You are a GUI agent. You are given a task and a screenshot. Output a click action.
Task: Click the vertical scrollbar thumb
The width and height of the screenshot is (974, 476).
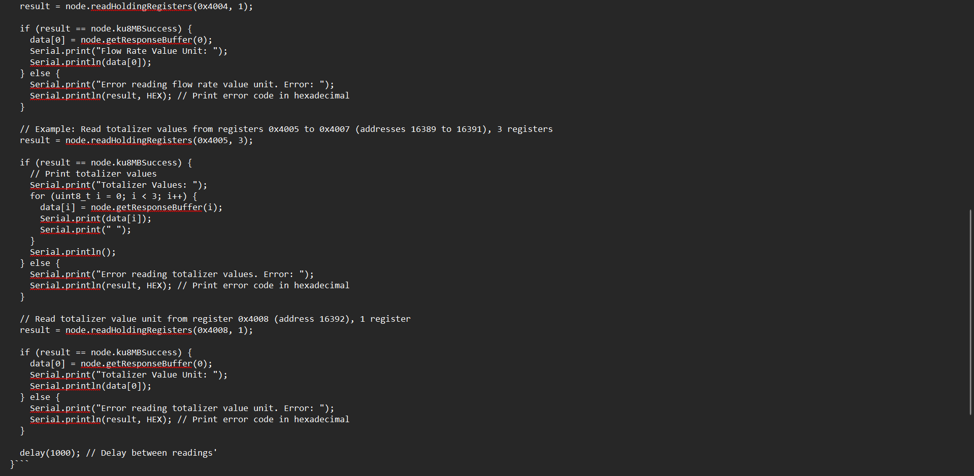point(970,312)
